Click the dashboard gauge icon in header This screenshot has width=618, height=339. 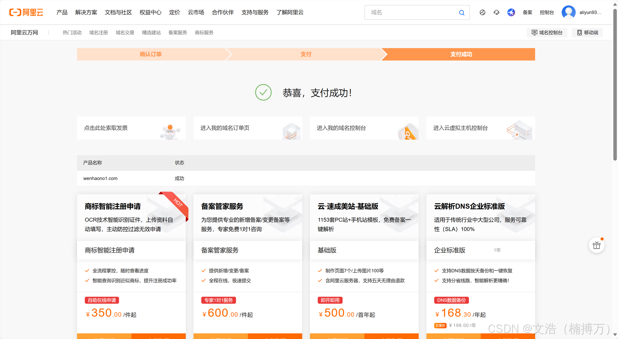[482, 12]
